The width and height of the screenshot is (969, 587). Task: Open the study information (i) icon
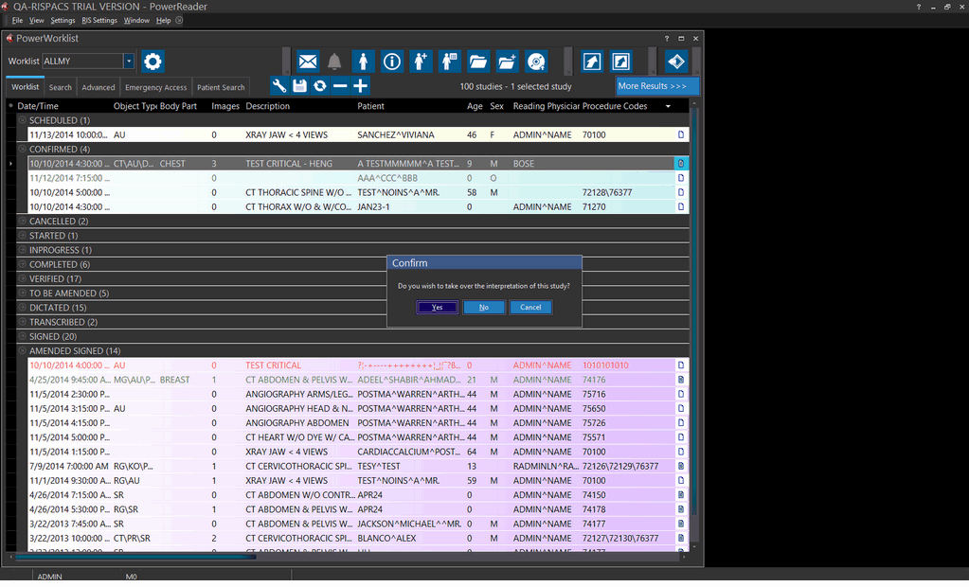(x=392, y=62)
